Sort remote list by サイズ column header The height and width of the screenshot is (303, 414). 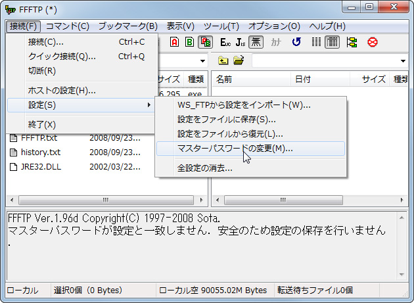coord(369,80)
